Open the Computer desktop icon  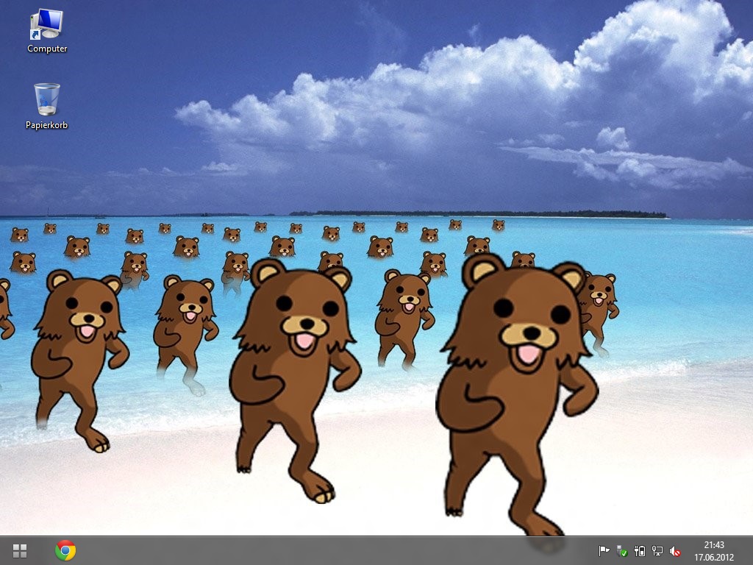46,31
